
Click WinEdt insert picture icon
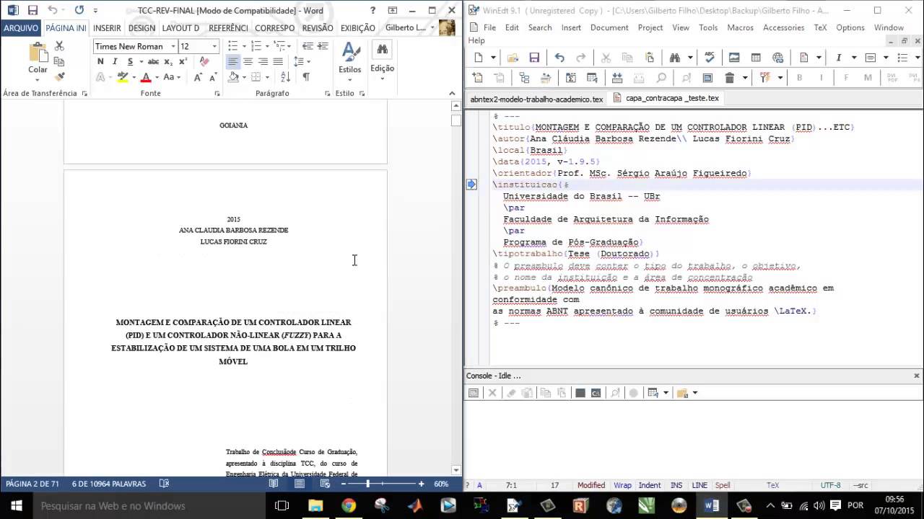[734, 58]
